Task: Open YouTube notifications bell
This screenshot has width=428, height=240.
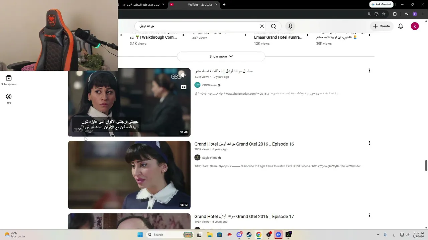Action: [x=401, y=26]
